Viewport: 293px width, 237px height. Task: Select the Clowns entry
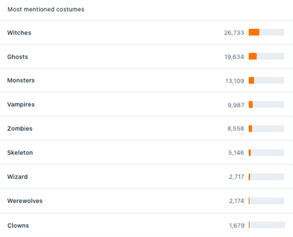(x=18, y=225)
